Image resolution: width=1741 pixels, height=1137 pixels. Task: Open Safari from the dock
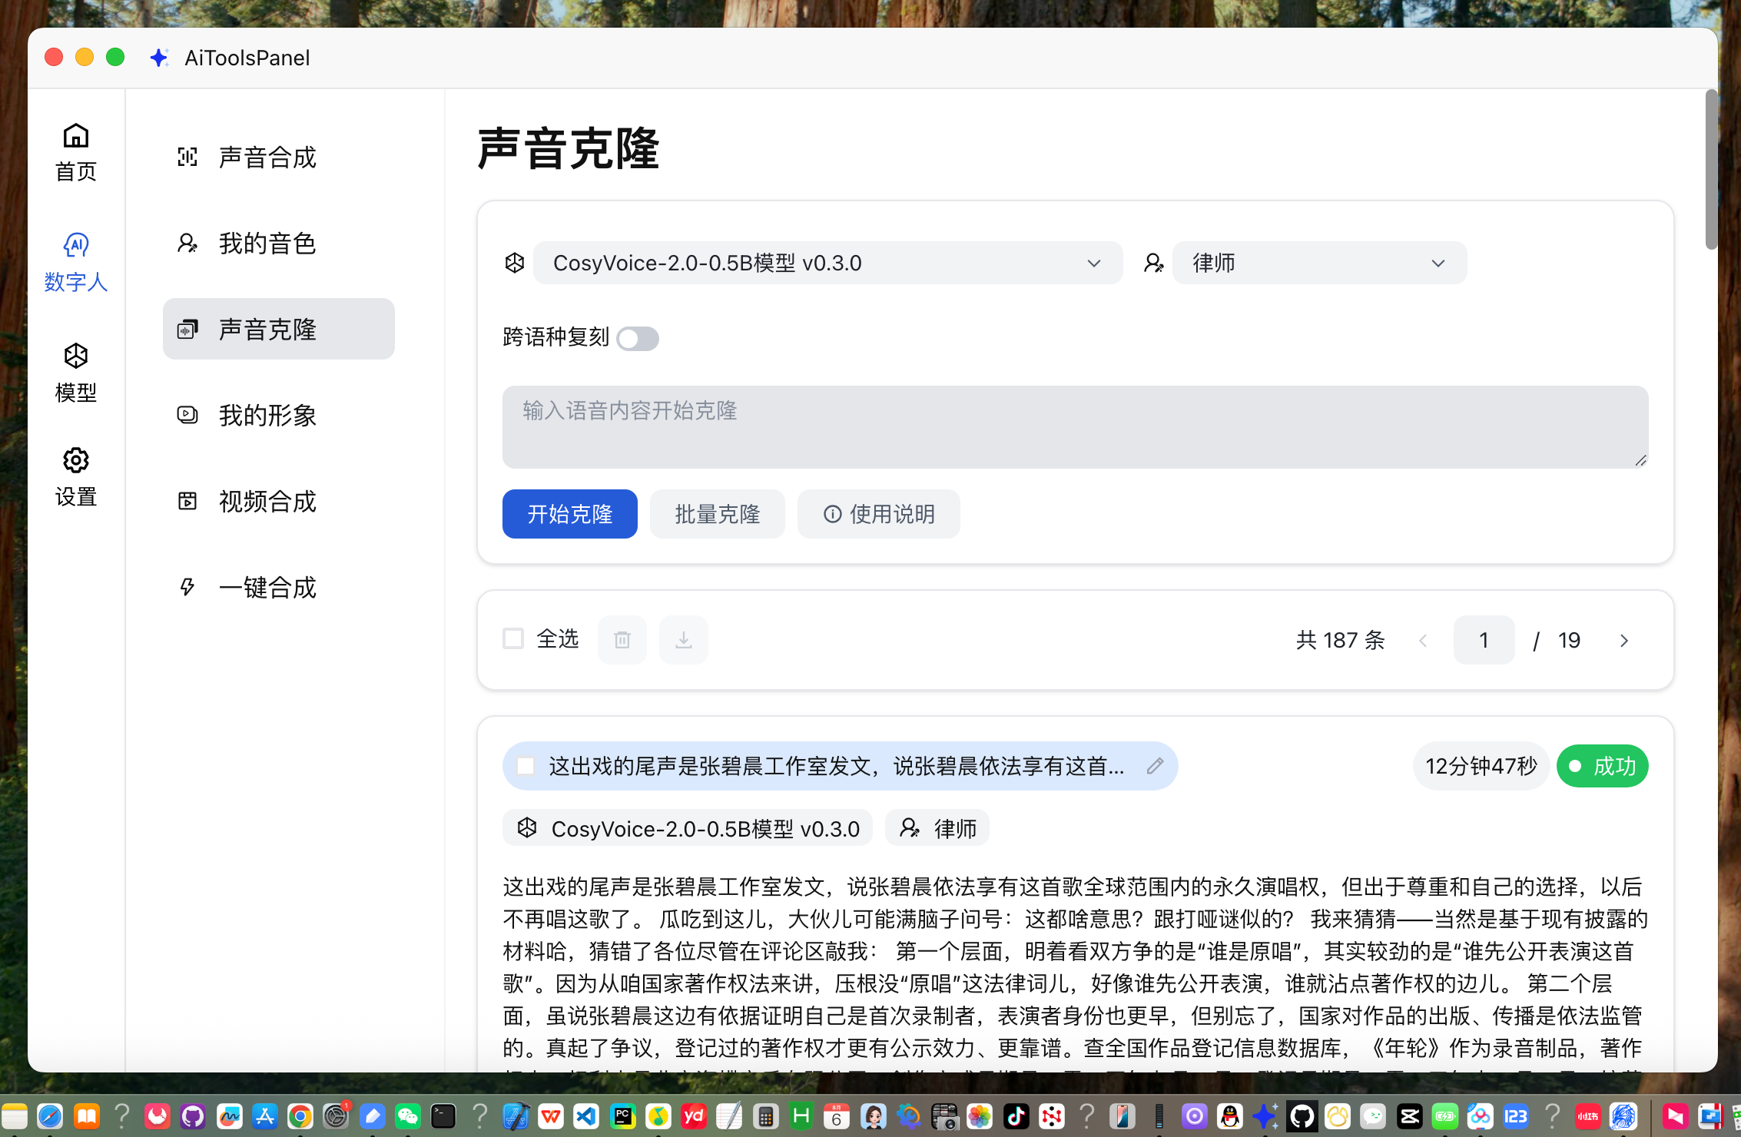point(50,1115)
